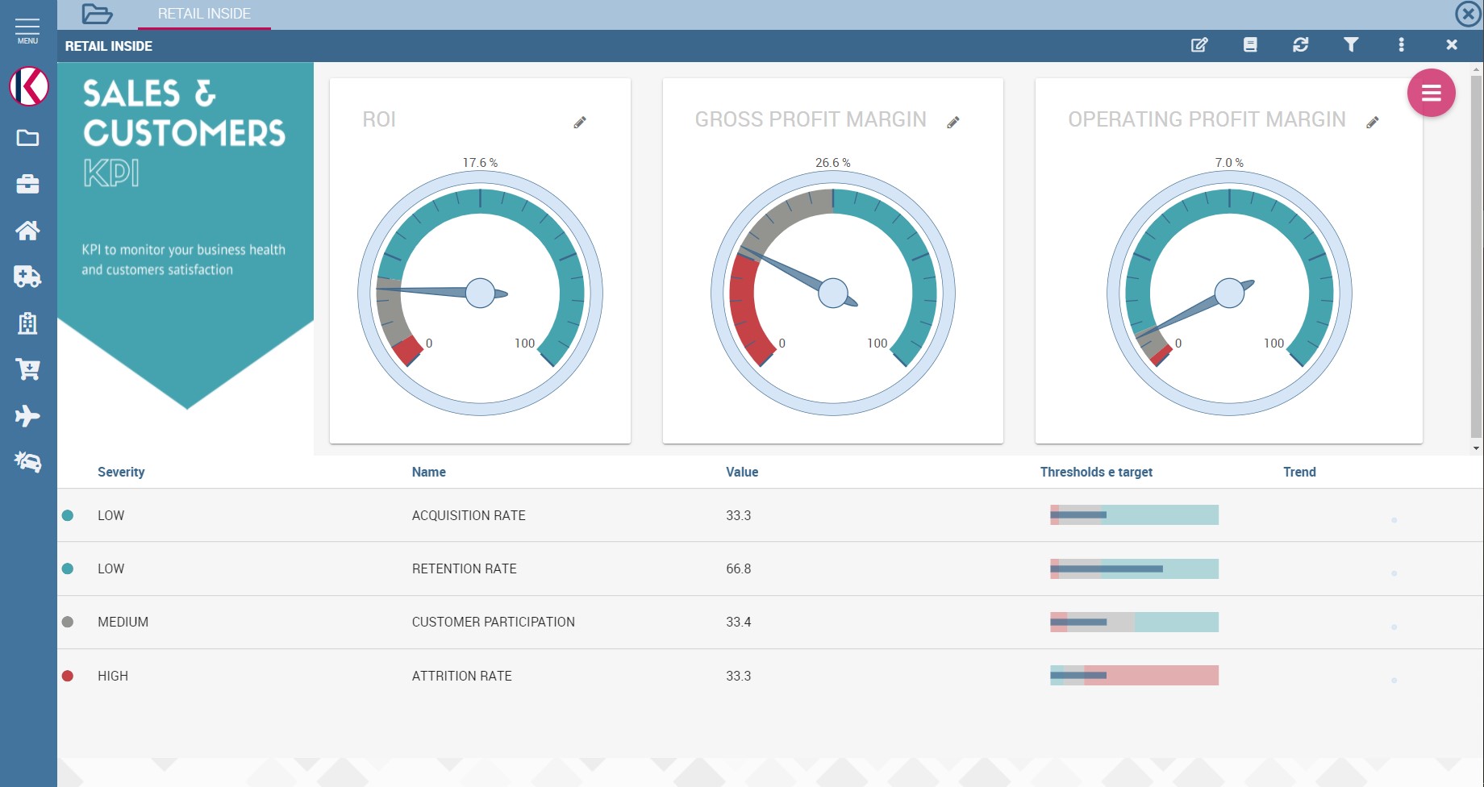Click the scrollbar down arrow

click(1476, 448)
